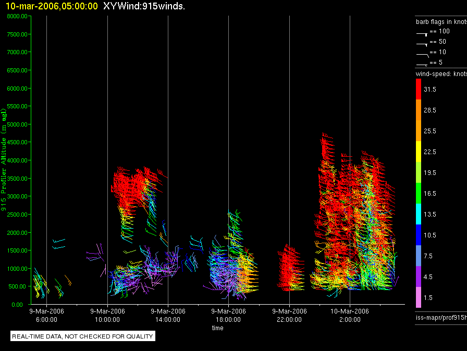The image size is (467, 351).
Task: Click the 100 knot barb flag symbol
Action: [422, 34]
